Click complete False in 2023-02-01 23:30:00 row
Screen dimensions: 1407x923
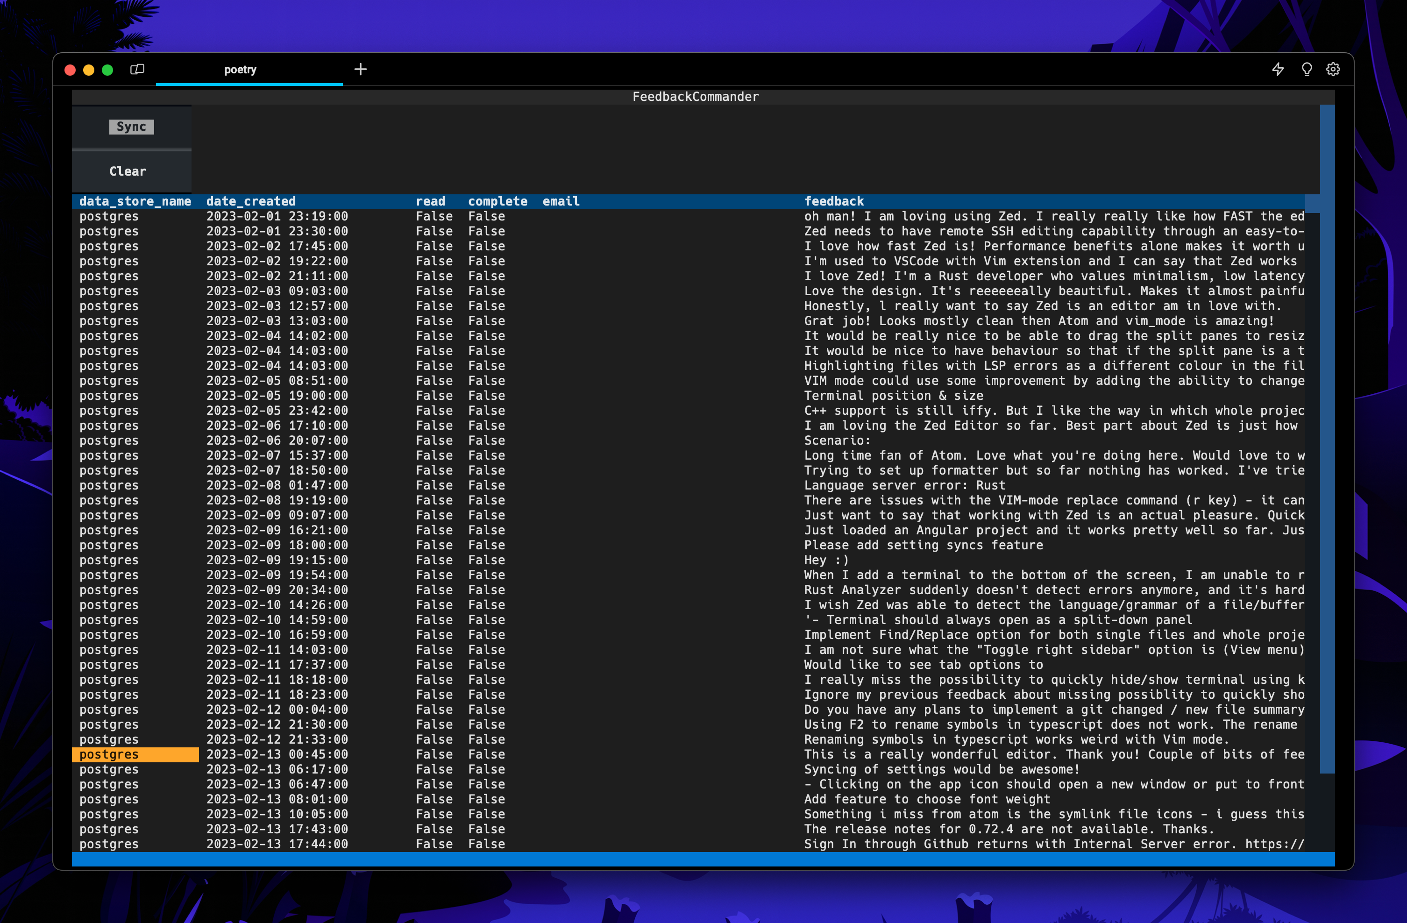(x=486, y=231)
